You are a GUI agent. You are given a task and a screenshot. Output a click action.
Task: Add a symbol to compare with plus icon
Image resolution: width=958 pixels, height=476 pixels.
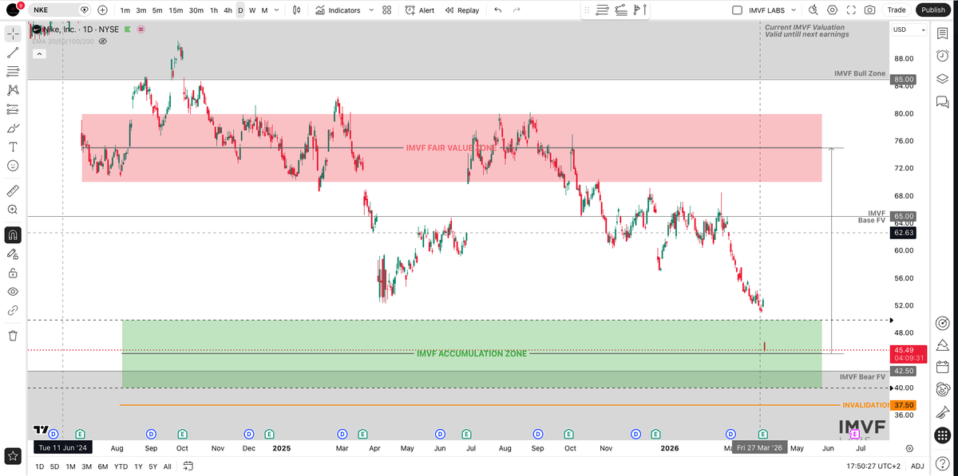(102, 10)
